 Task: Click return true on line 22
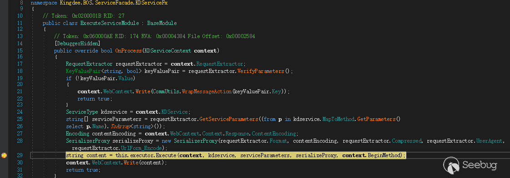point(94,99)
